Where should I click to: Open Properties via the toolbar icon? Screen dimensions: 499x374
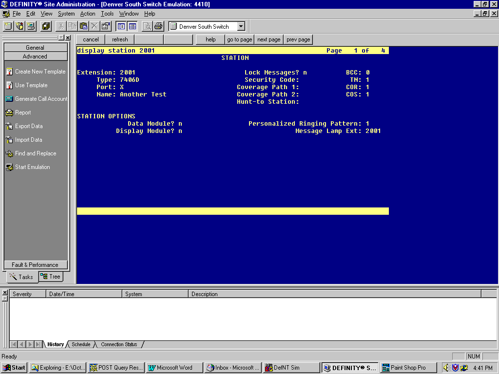106,26
